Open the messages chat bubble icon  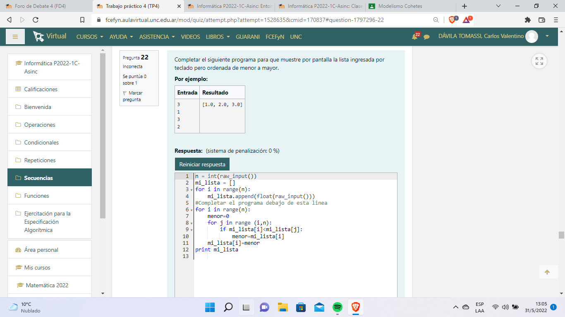(426, 37)
